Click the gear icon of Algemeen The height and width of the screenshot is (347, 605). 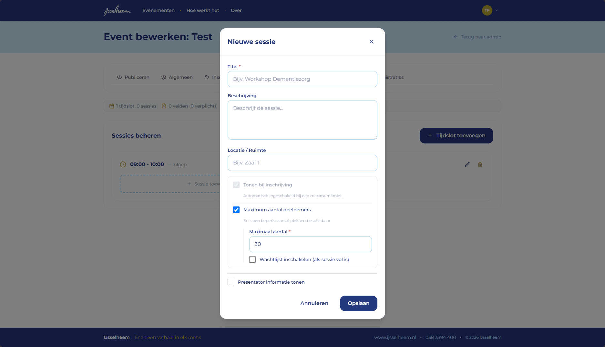pyautogui.click(x=164, y=77)
